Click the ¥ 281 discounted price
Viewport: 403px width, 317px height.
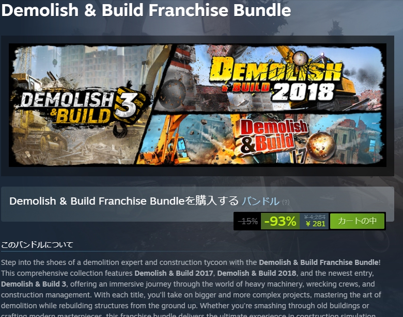tap(316, 224)
